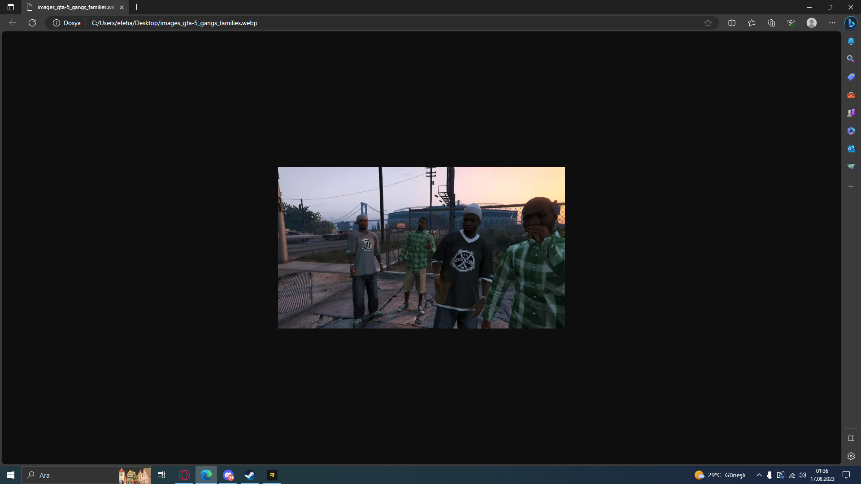Open the Tools toolbox in sidebar
861x484 pixels.
click(851, 95)
